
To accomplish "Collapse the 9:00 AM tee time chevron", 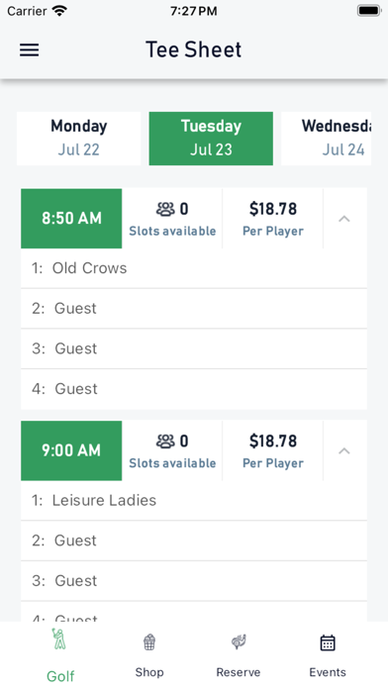I will (x=344, y=450).
